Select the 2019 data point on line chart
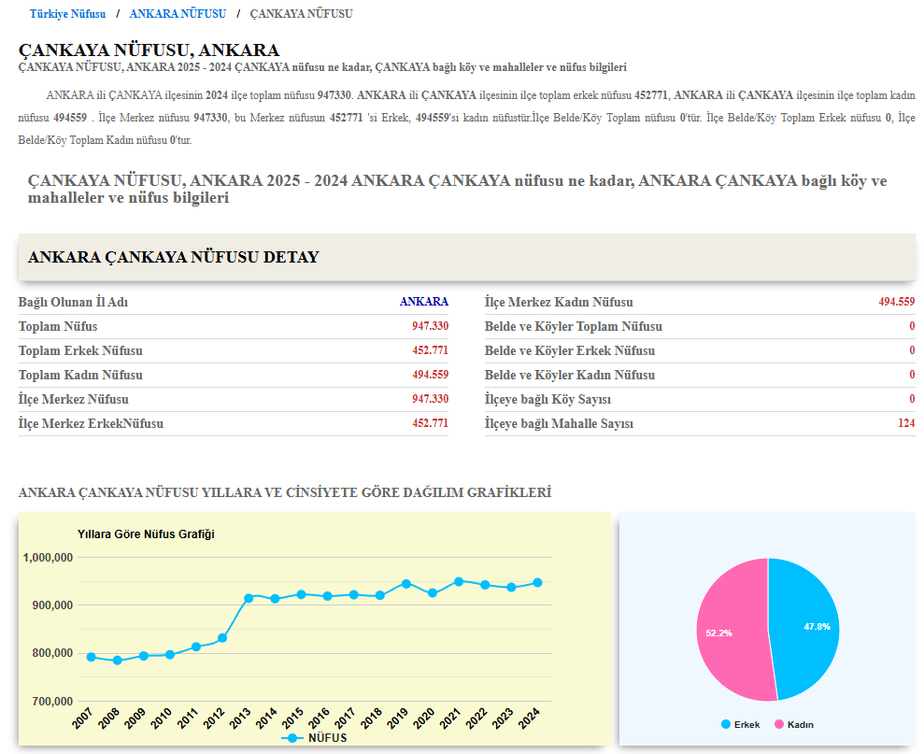This screenshot has height=754, width=924. [406, 584]
